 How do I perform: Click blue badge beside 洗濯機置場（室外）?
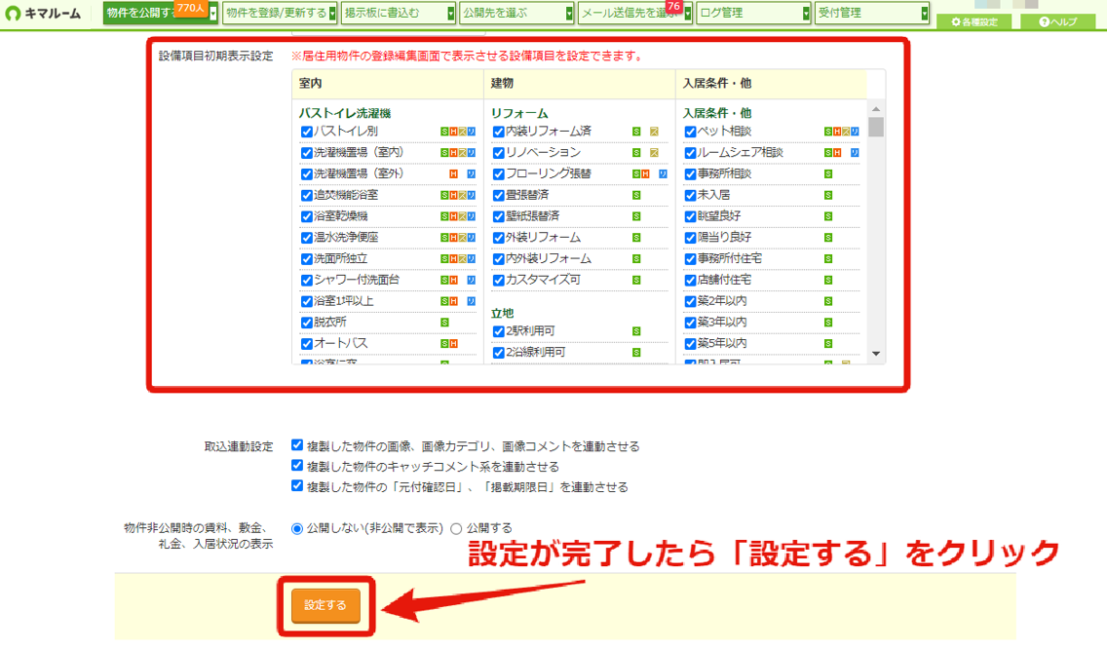click(x=471, y=173)
